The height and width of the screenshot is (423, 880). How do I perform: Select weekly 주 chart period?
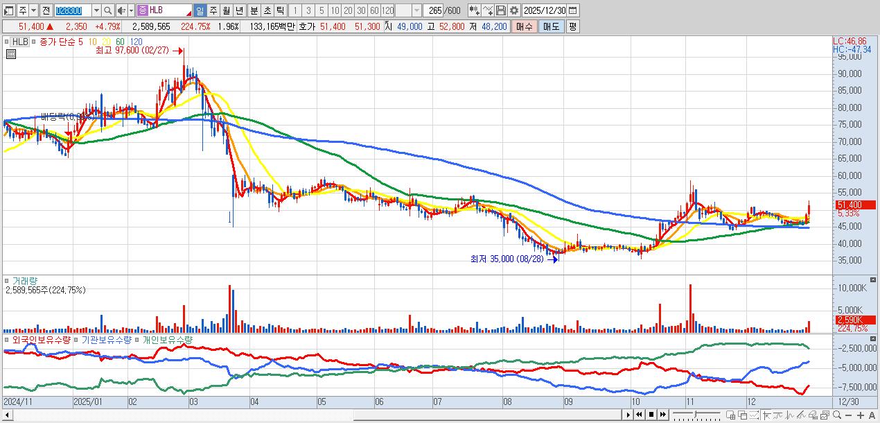213,10
